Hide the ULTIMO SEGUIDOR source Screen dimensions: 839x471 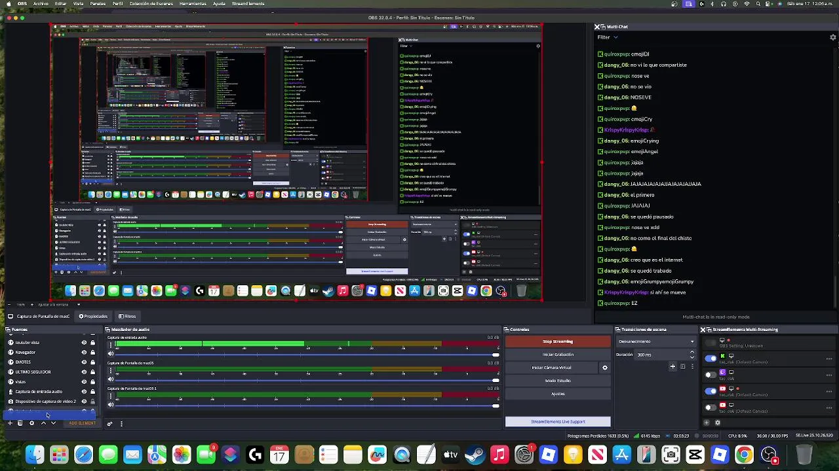[x=84, y=372]
